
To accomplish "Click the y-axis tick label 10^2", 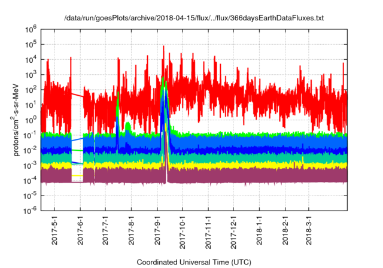I will [31, 90].
